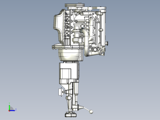Select the rounded bowl-shaped tank under the engine
This screenshot has height=120, width=160.
[69, 55]
